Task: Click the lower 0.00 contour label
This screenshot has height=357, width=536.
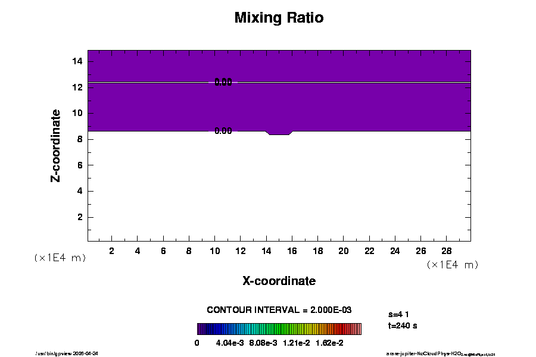Action: coord(223,131)
